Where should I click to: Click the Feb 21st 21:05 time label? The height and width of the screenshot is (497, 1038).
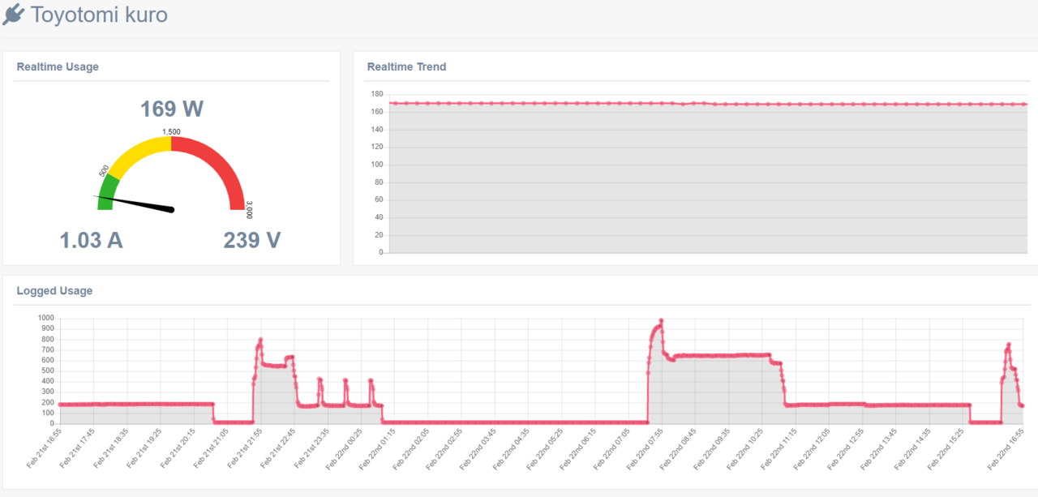(x=212, y=448)
